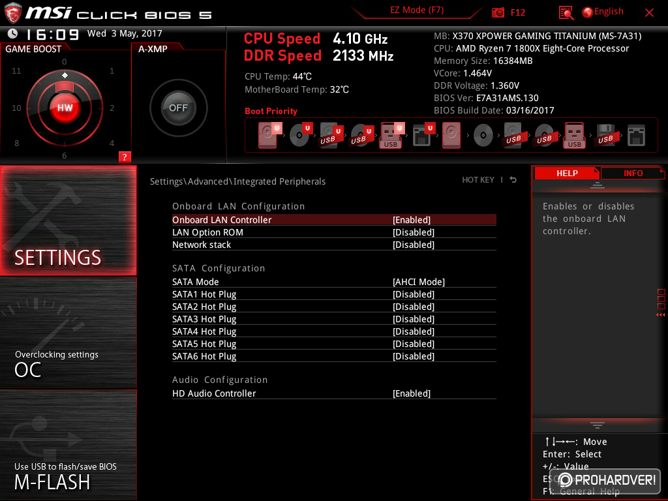Select the USB floppy boot device icon
Viewport: 668px width, 501px height.
tap(605, 135)
